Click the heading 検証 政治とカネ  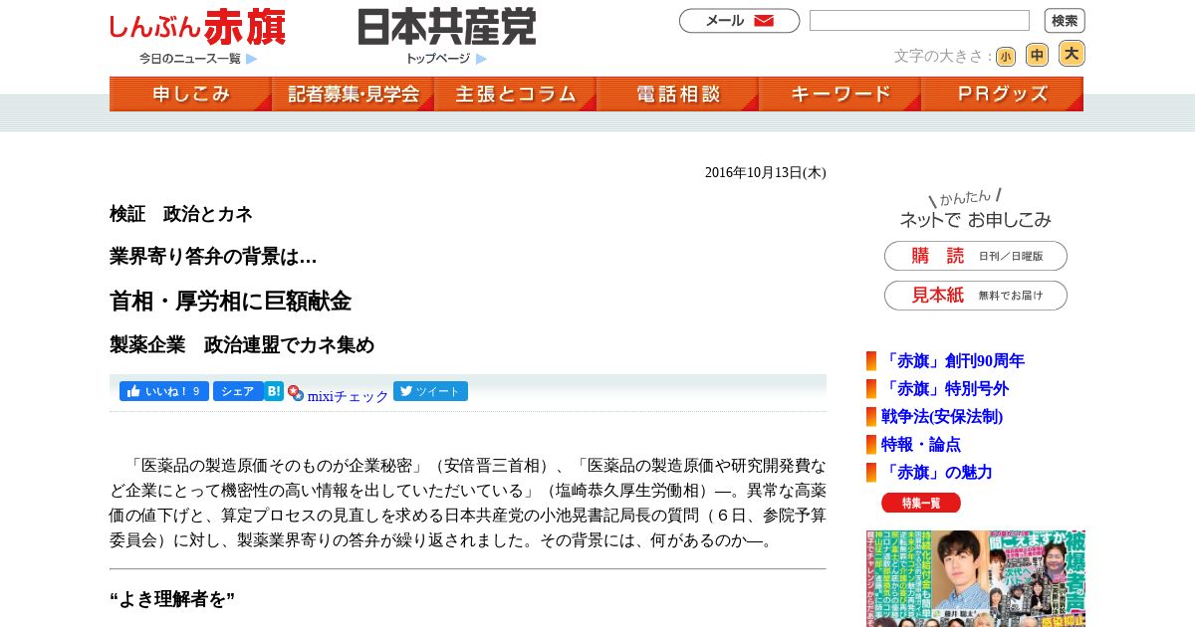coord(181,214)
